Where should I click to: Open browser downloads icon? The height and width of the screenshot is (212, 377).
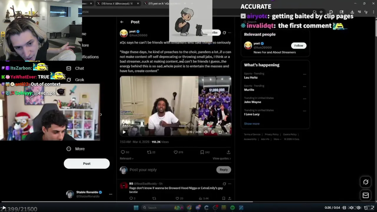tap(352, 12)
